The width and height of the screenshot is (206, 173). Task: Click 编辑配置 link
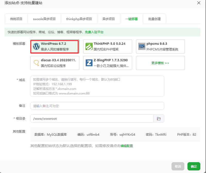pyautogui.click(x=127, y=146)
